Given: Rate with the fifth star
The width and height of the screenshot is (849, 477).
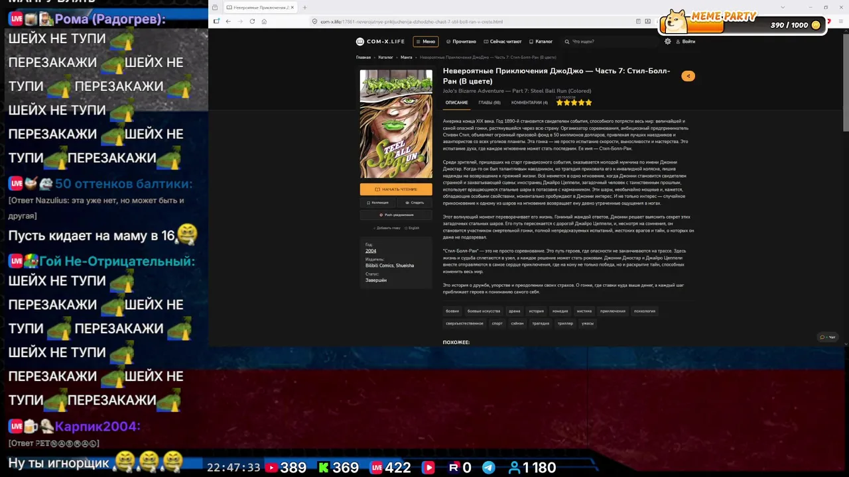Looking at the screenshot, I should pyautogui.click(x=588, y=103).
